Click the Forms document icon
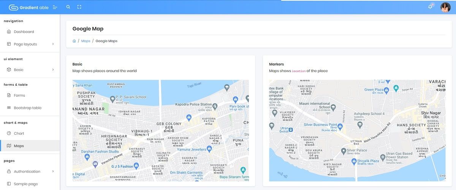Image resolution: width=456 pixels, height=190 pixels. tap(9, 95)
